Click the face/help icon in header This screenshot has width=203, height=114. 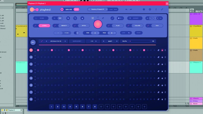coord(144,9)
